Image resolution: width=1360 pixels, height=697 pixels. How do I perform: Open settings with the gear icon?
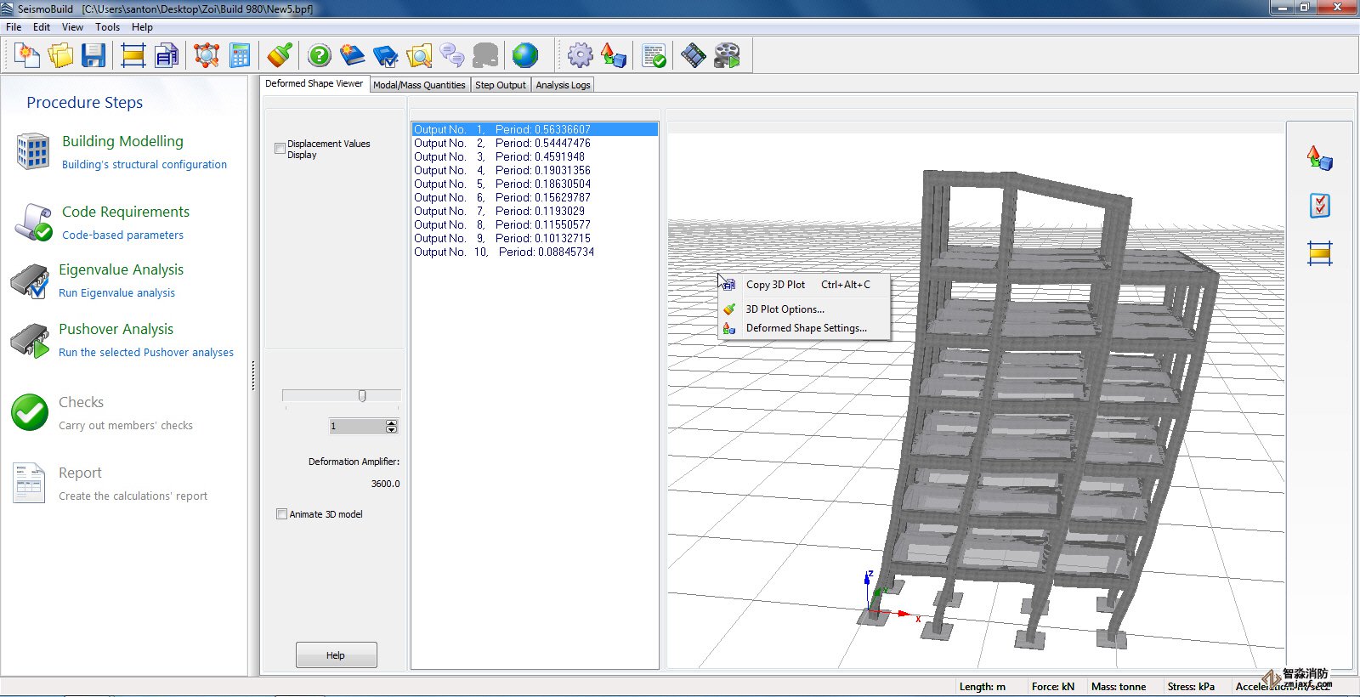click(581, 56)
